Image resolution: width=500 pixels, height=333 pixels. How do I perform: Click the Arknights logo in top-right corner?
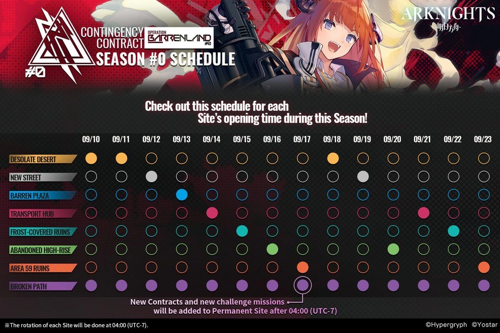point(447,18)
